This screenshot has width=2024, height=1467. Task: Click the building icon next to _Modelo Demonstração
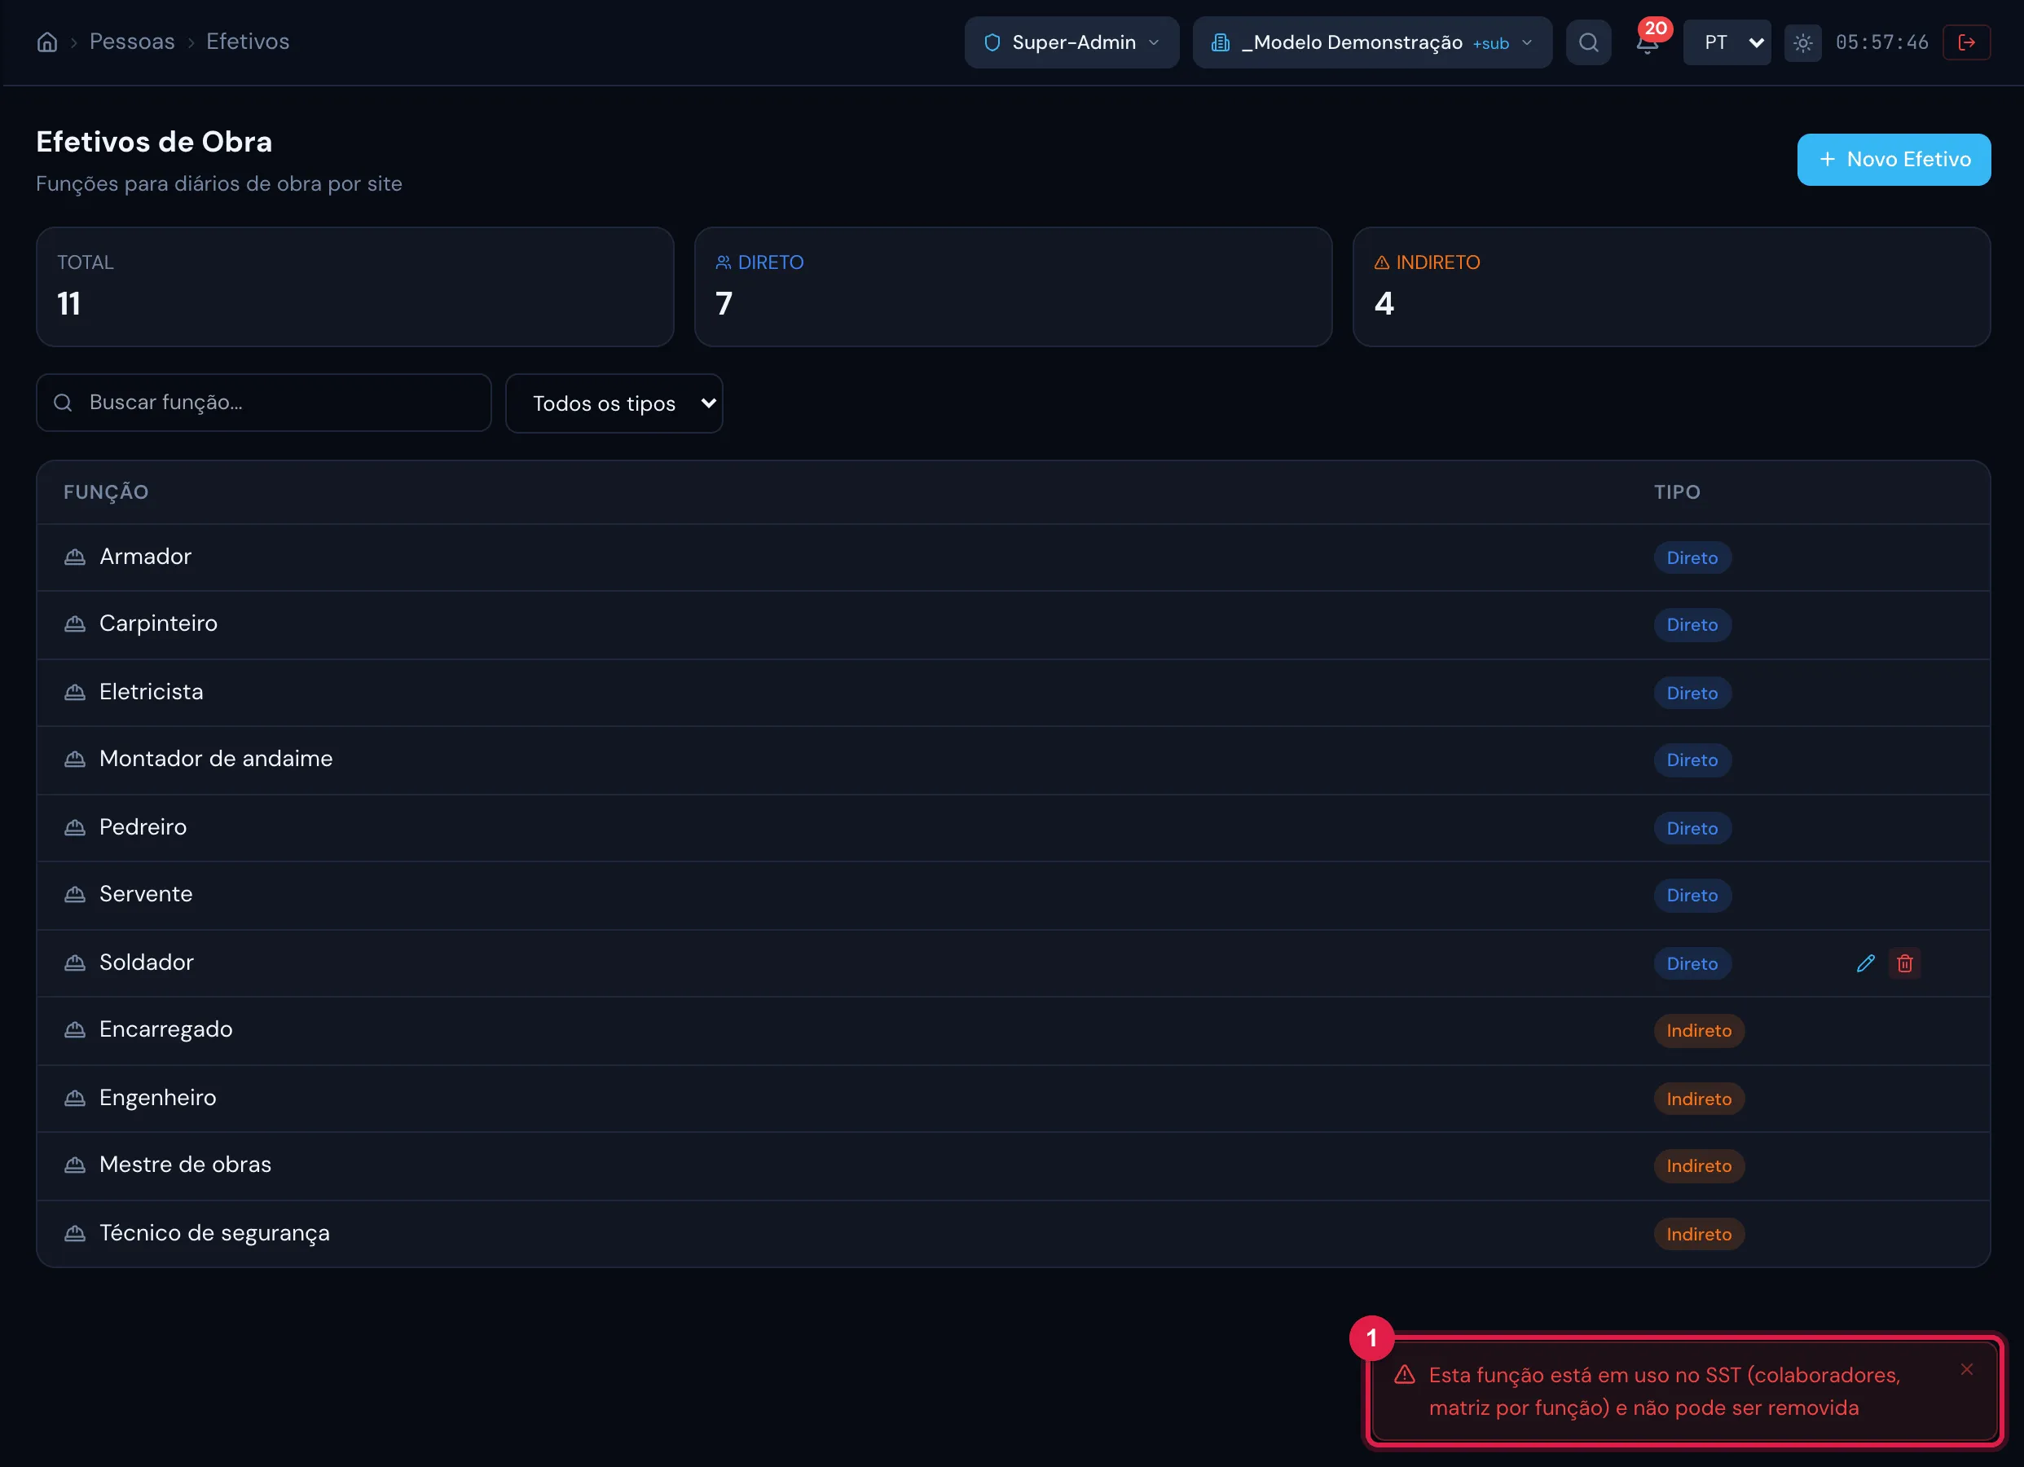coord(1220,42)
